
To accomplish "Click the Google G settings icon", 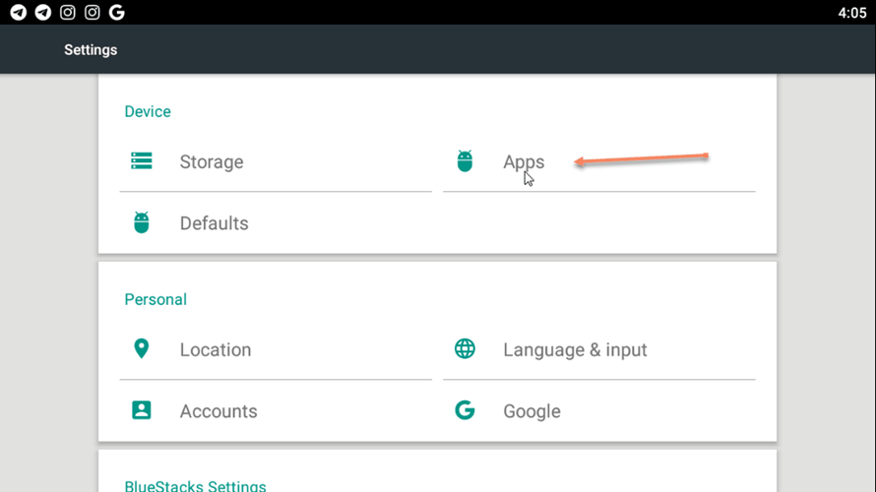I will coord(465,410).
